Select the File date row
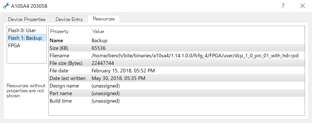Viewport: 312px width, 123px height. tap(177, 70)
